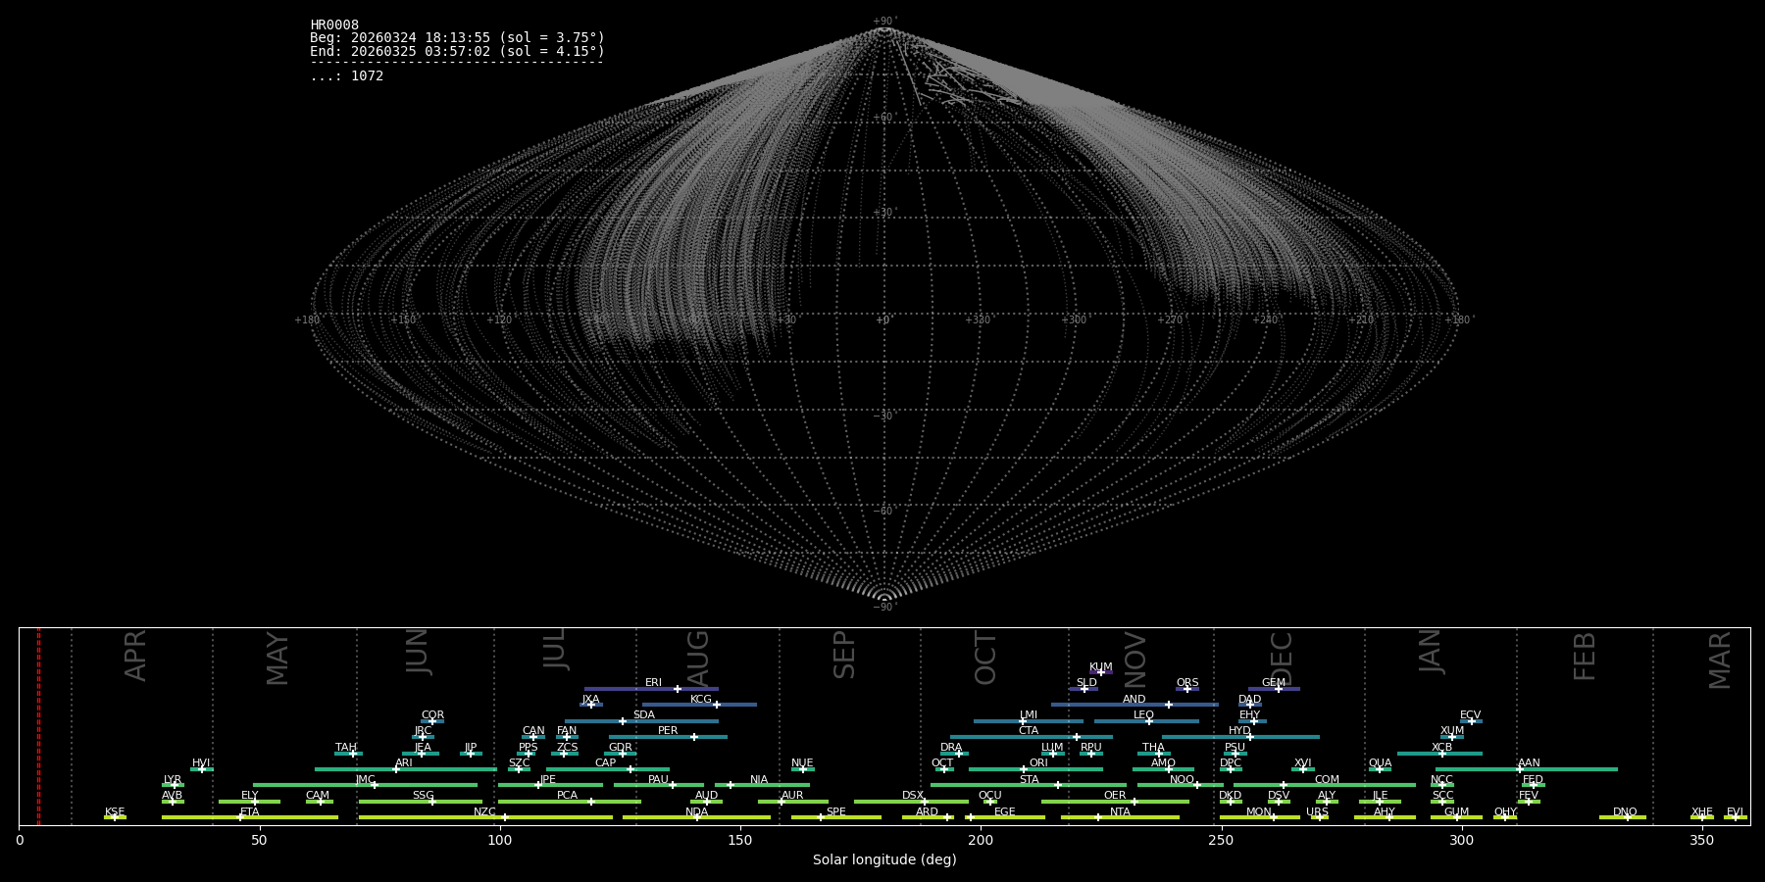Click the 'AUG' month label
The height and width of the screenshot is (882, 1765).
coord(698,660)
